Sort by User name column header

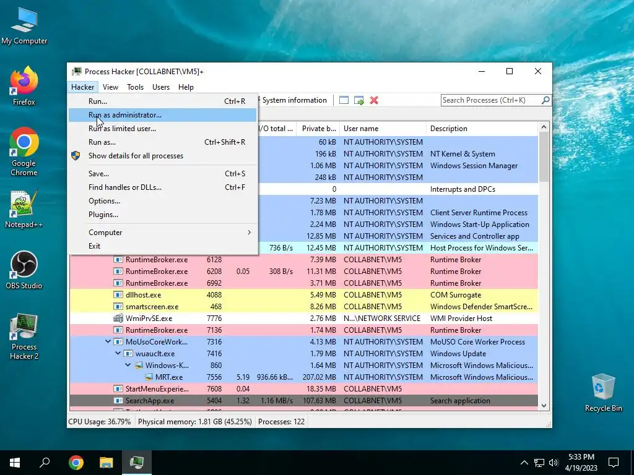tap(383, 129)
